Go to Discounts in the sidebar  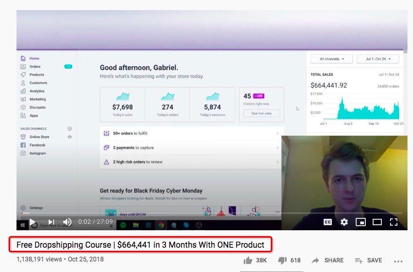click(x=38, y=107)
